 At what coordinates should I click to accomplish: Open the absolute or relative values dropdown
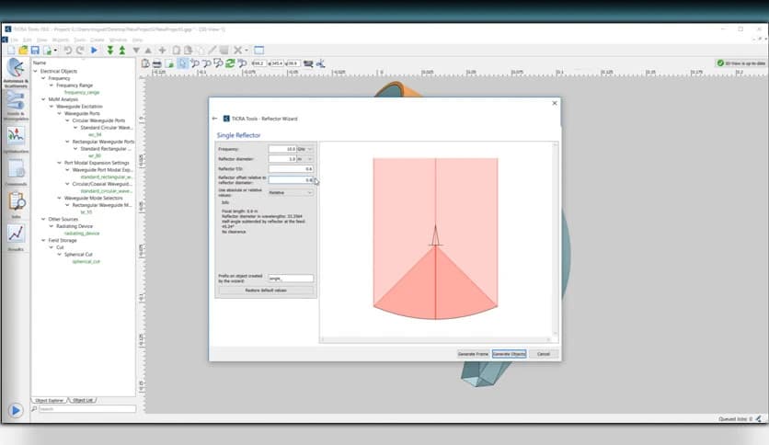(x=291, y=192)
